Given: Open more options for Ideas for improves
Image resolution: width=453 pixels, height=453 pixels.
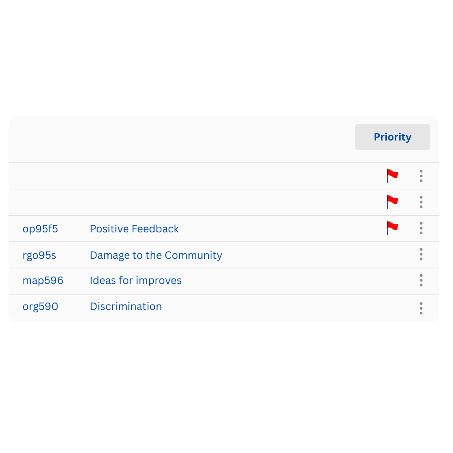Looking at the screenshot, I should tap(421, 280).
